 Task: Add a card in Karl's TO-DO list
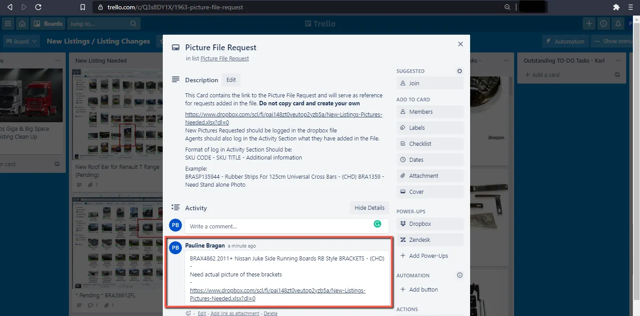542,75
